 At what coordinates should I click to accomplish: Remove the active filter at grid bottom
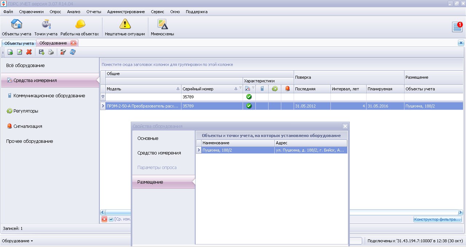point(104,219)
